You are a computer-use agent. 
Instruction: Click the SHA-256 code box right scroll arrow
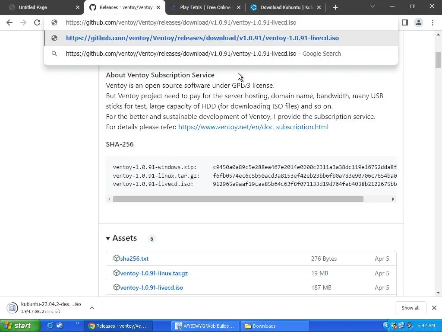pyautogui.click(x=393, y=199)
